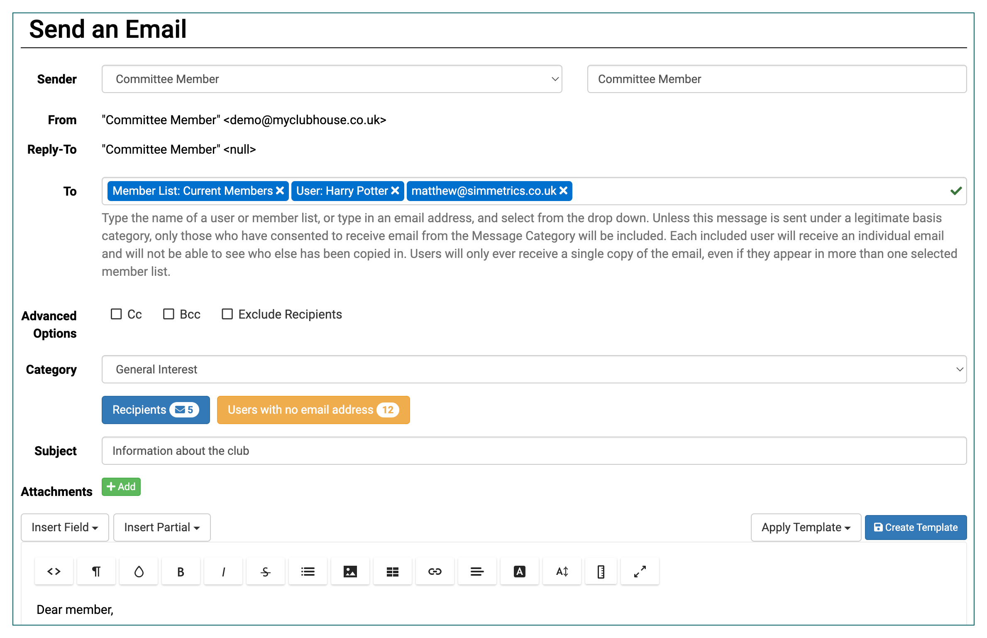Remove User: Harry Potter recipient tag
Screen dimensions: 987x638
point(396,191)
